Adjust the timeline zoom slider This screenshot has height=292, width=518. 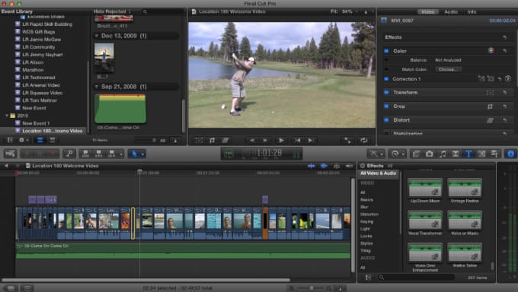pos(311,288)
